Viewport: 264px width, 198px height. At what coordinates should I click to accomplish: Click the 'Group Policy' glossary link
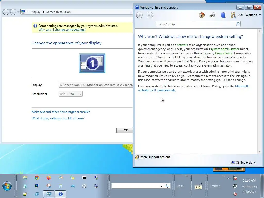pyautogui.click(x=224, y=53)
